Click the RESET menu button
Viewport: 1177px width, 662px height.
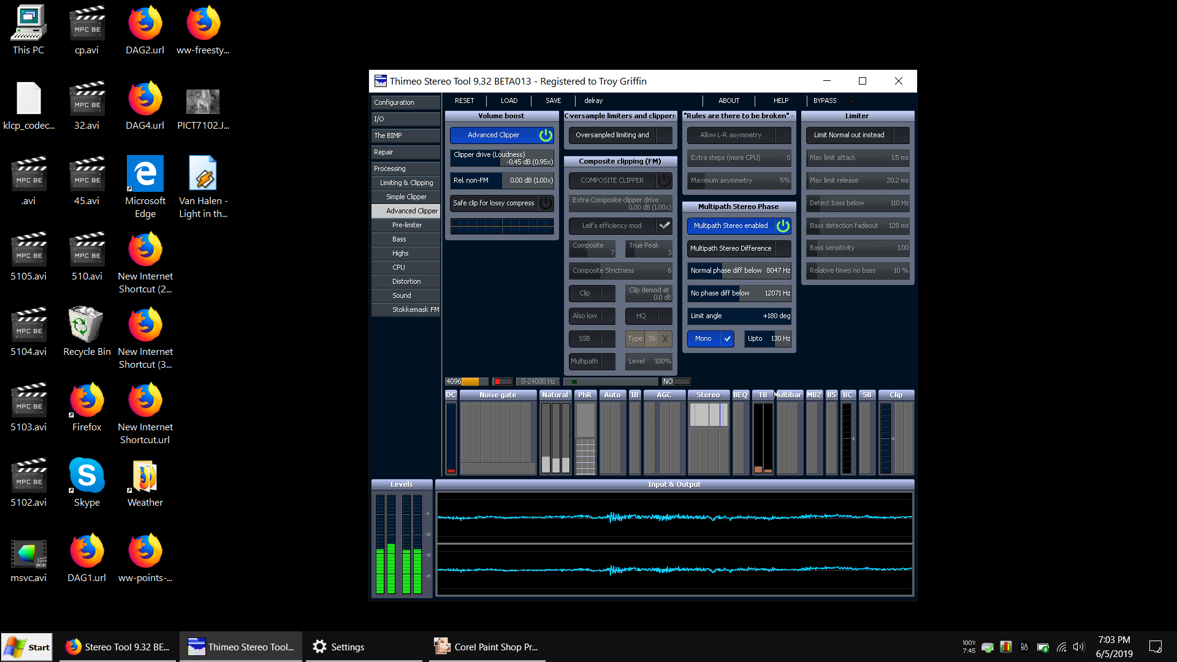464,101
